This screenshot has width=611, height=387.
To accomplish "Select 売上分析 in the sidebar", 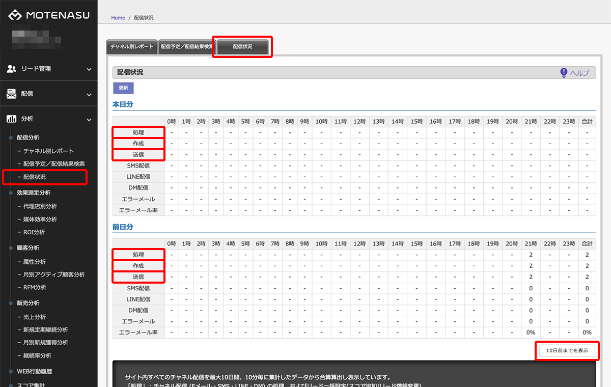I will click(x=35, y=317).
